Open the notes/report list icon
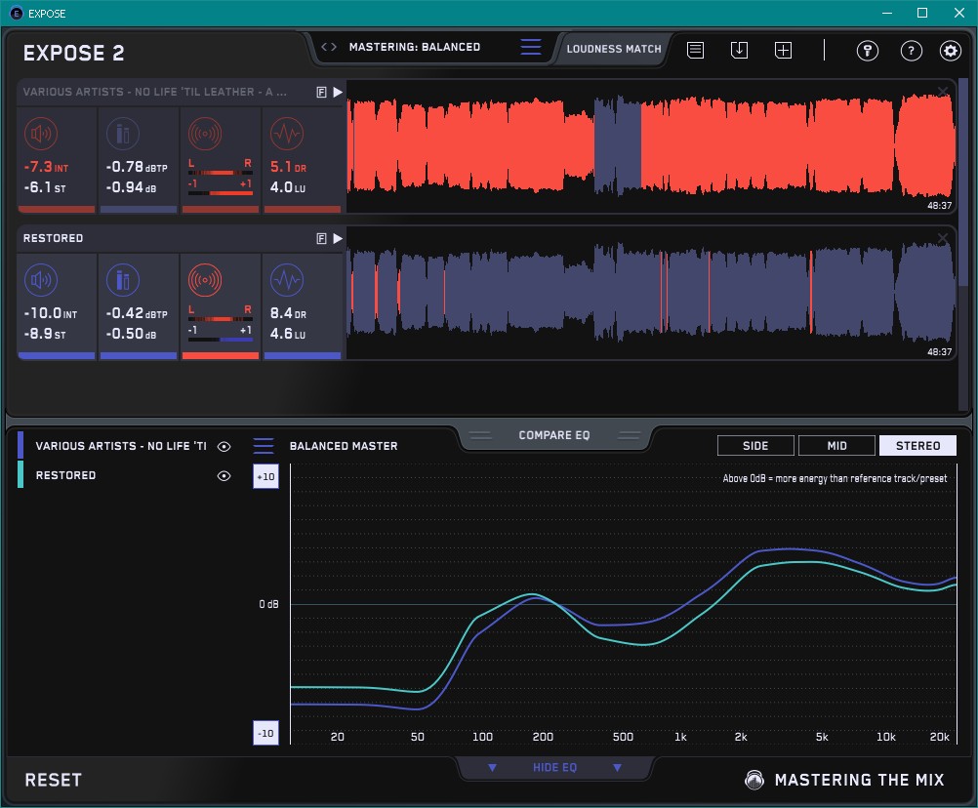Screen dimensions: 978x808 (695, 51)
